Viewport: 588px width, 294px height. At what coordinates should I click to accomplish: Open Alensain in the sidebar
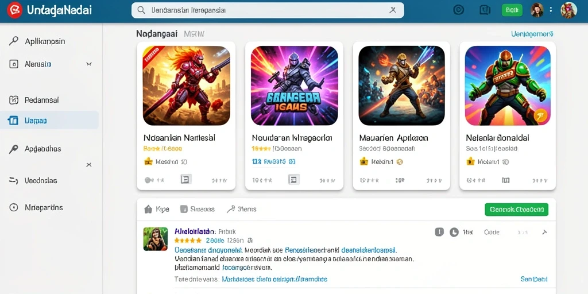38,64
